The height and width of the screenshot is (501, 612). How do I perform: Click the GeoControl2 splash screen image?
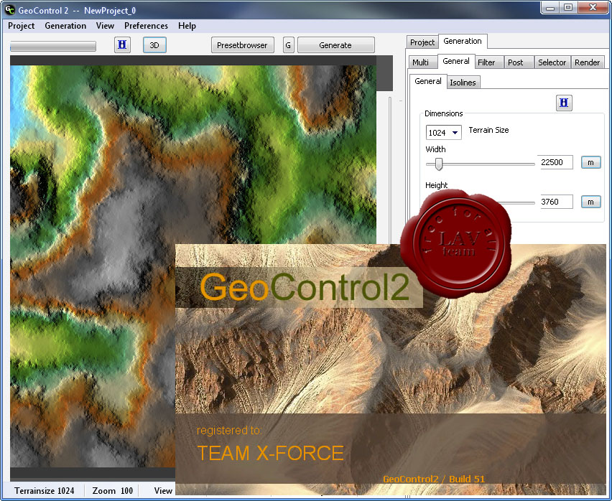click(x=390, y=370)
